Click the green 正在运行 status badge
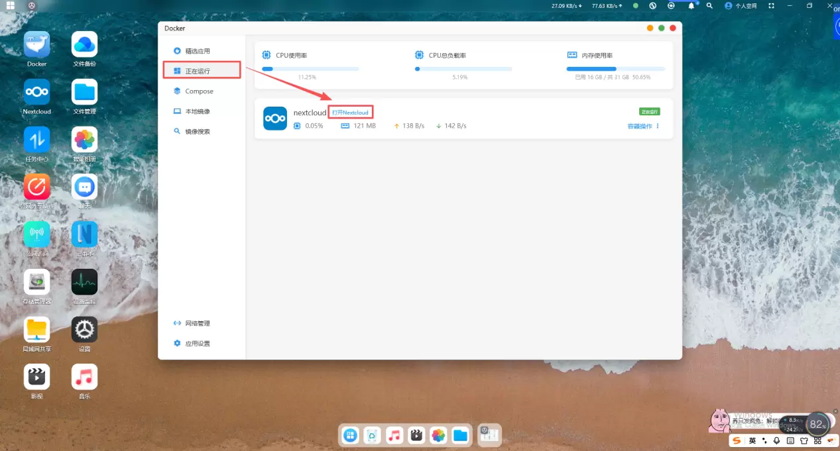The image size is (840, 451). 649,111
